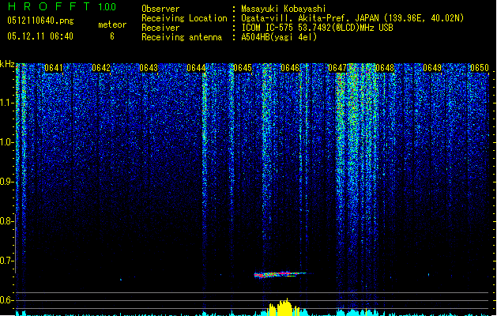This screenshot has width=497, height=316.
Task: Click receiver value ICOM IC-575 53.7492 MHz
Action: pos(317,28)
